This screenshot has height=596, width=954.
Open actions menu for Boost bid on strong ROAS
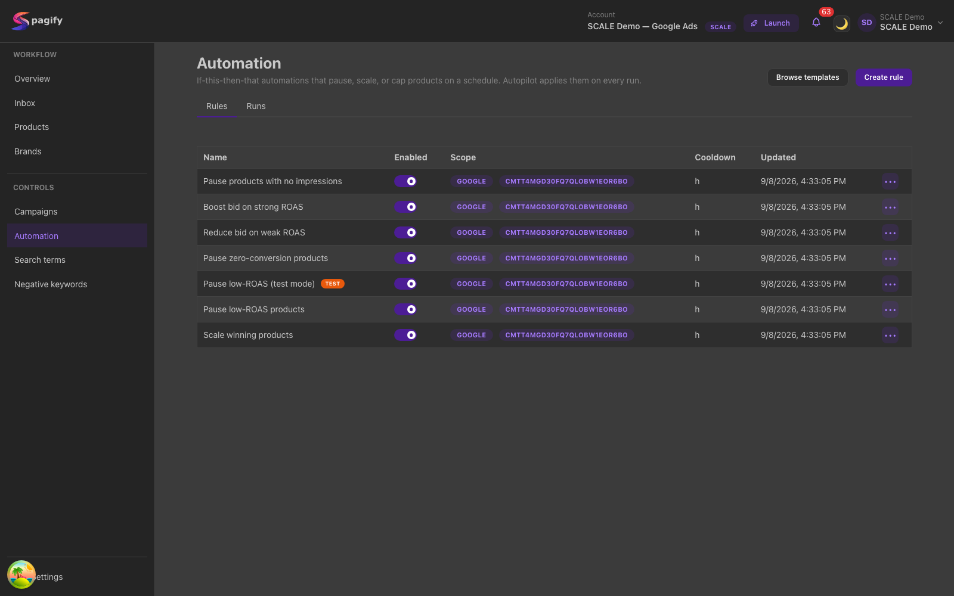(x=890, y=207)
